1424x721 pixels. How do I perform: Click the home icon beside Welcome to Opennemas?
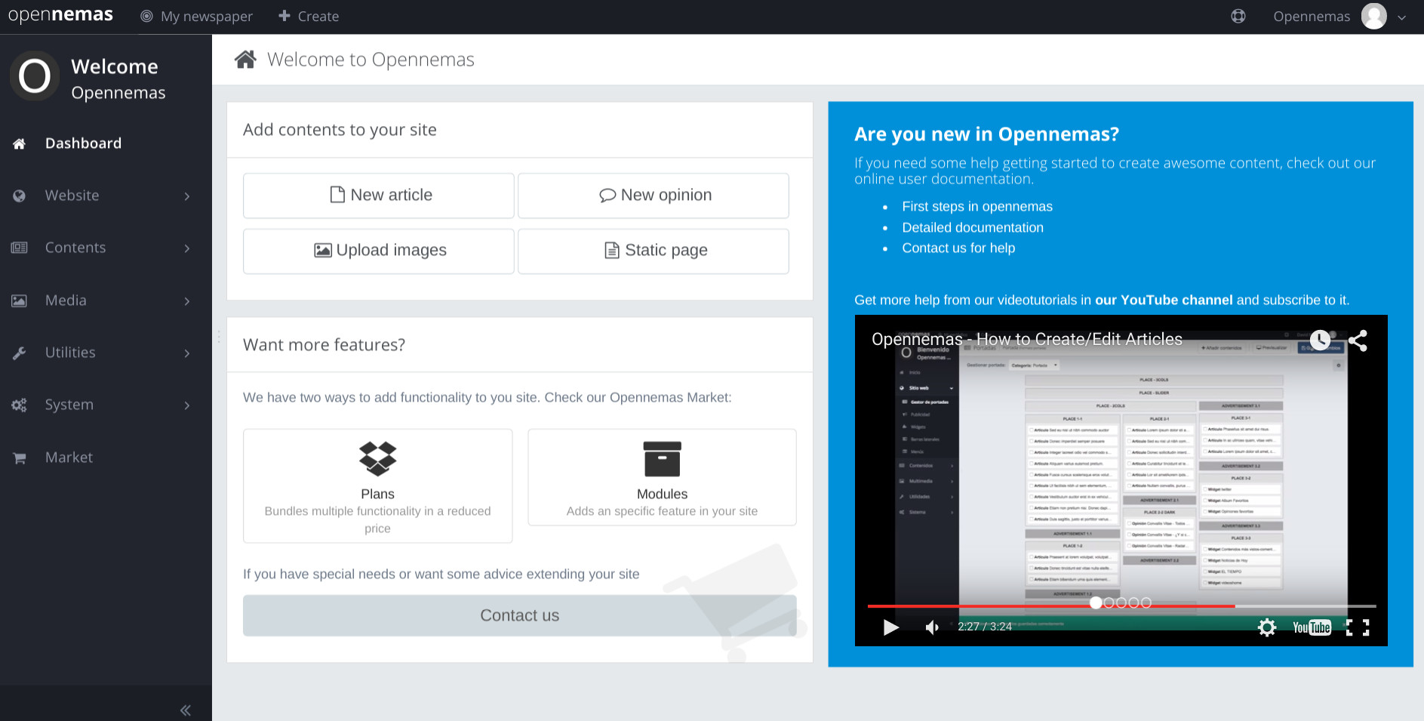click(245, 59)
